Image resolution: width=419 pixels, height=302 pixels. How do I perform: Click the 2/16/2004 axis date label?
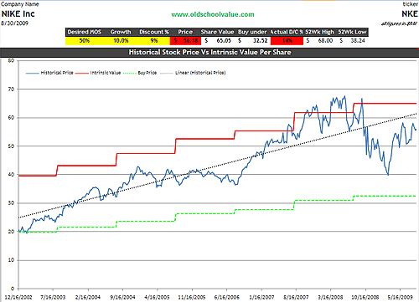[88, 297]
